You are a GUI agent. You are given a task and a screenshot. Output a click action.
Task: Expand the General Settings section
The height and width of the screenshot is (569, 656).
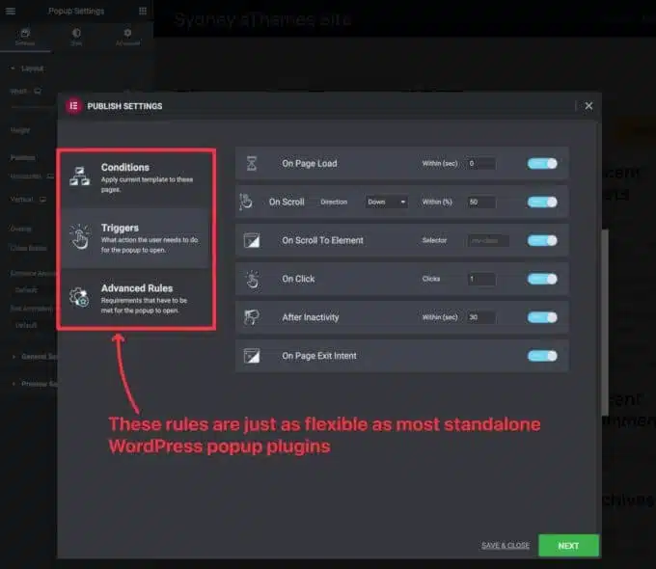coord(34,357)
